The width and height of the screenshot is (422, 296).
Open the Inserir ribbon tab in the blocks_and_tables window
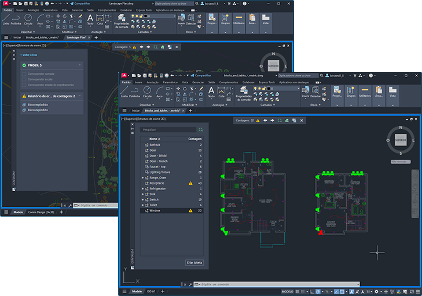click(x=138, y=82)
